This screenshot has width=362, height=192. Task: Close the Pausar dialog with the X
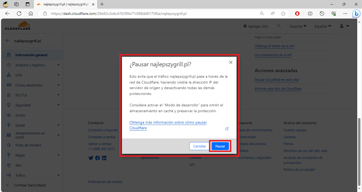pos(231,62)
